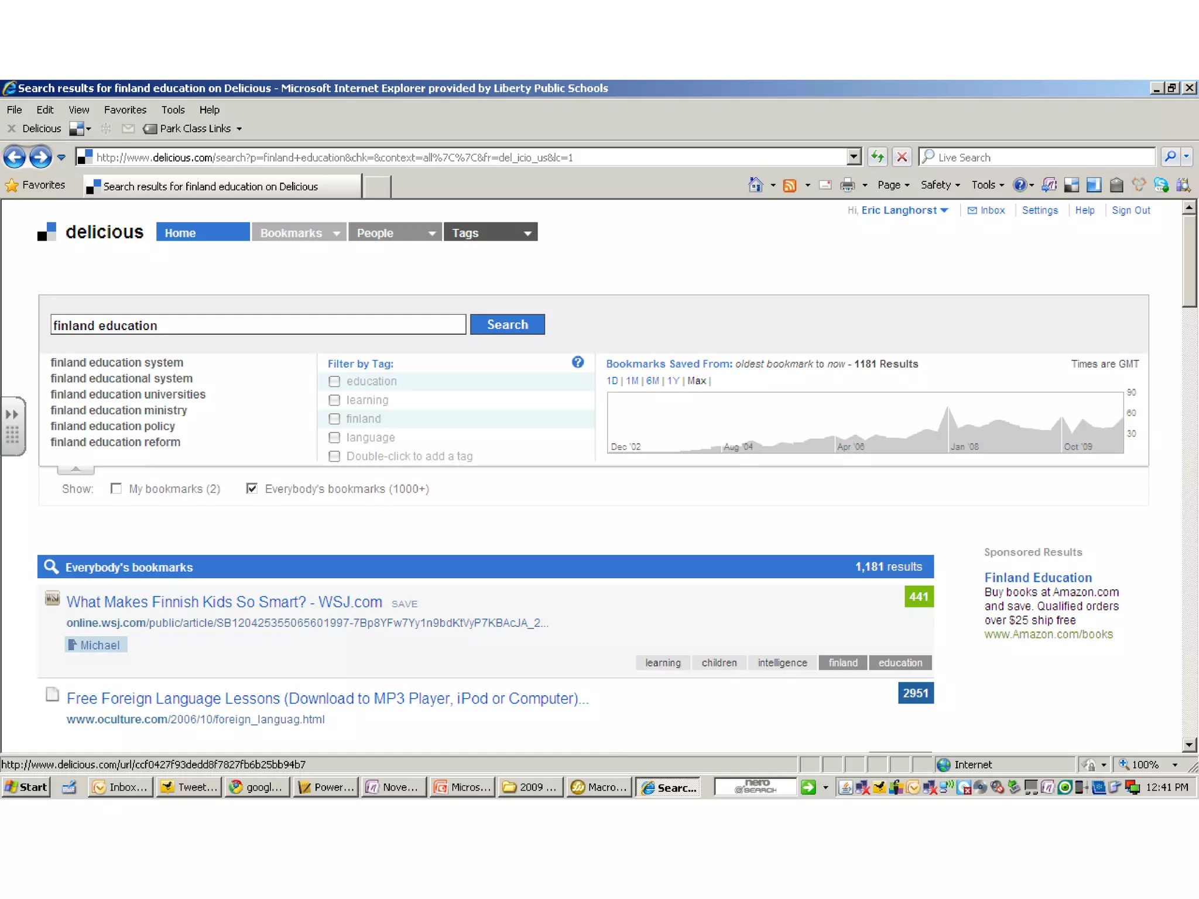Click the Home page house icon
The width and height of the screenshot is (1199, 899).
(x=756, y=186)
